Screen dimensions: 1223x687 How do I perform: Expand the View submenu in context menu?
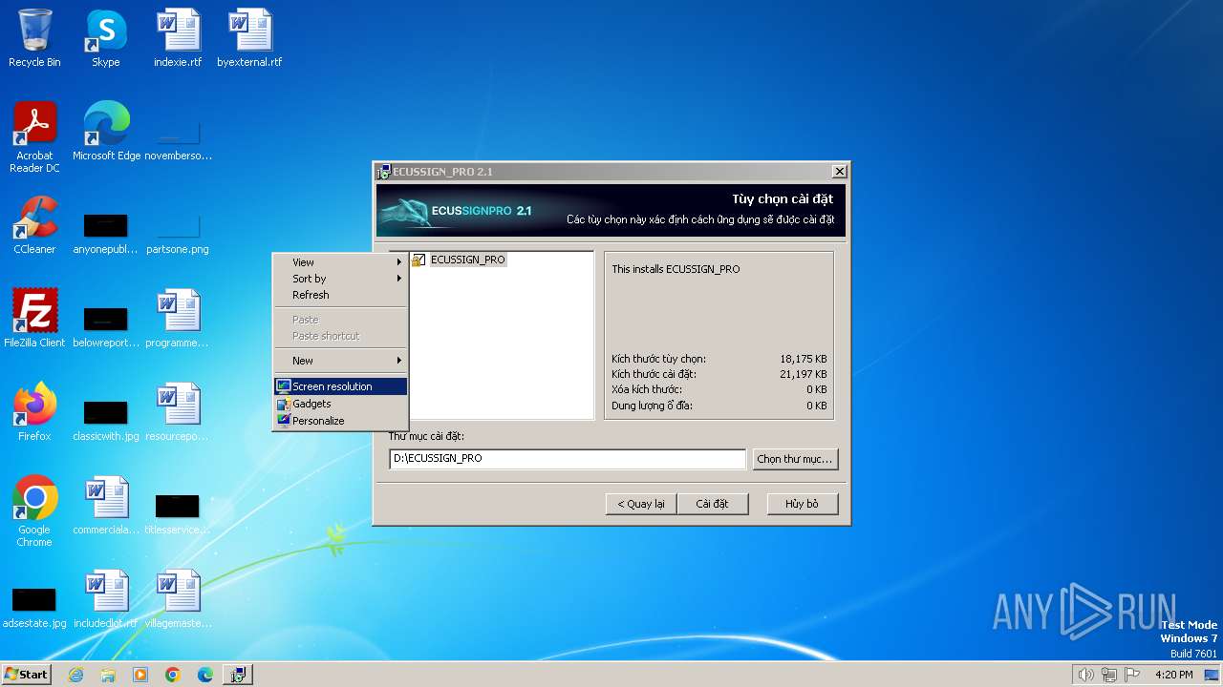(x=340, y=262)
